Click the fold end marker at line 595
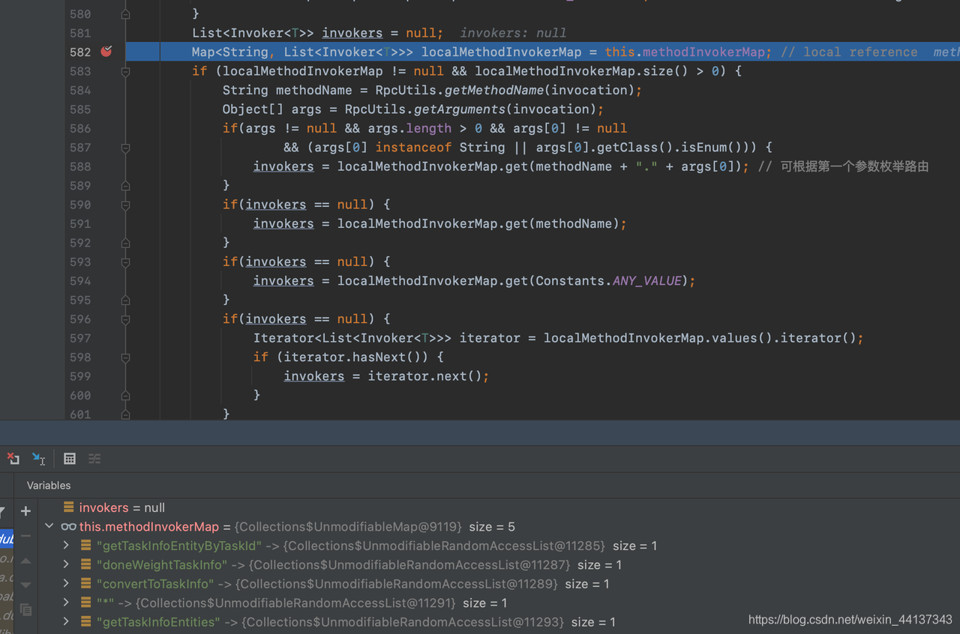Screen dimensions: 960x634 pyautogui.click(x=125, y=300)
